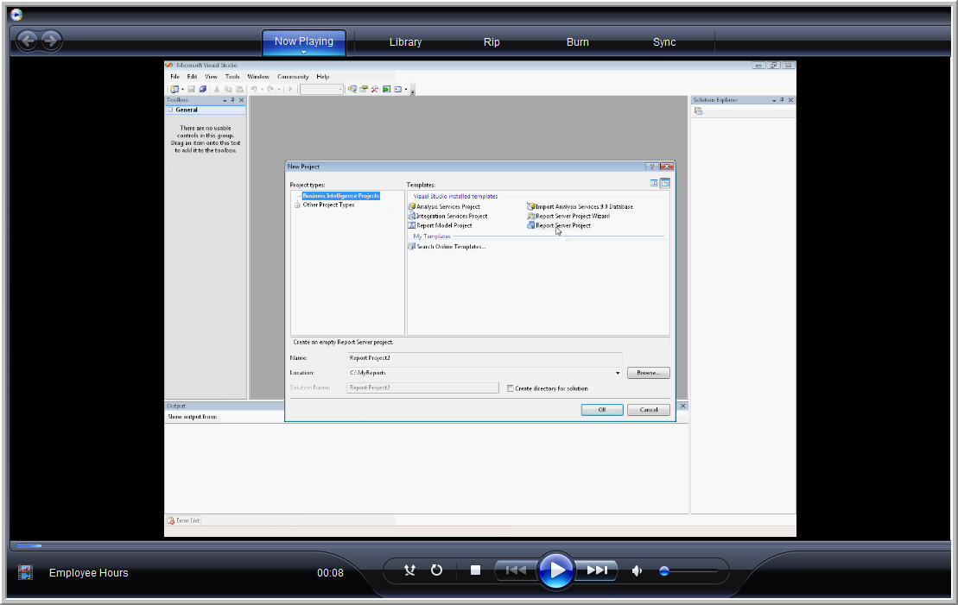Select Import Analysis Services 9.0 Database template

point(580,207)
